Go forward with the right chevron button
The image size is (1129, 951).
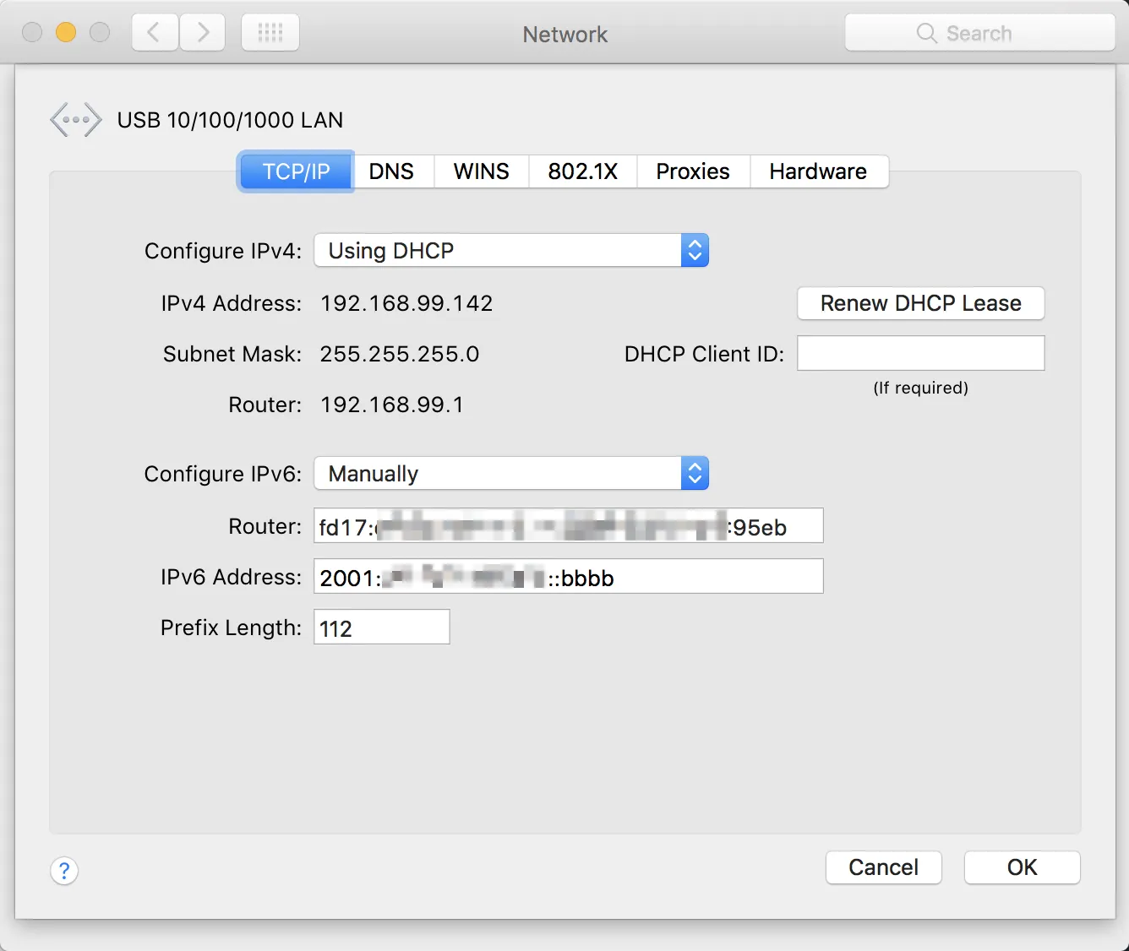[203, 33]
